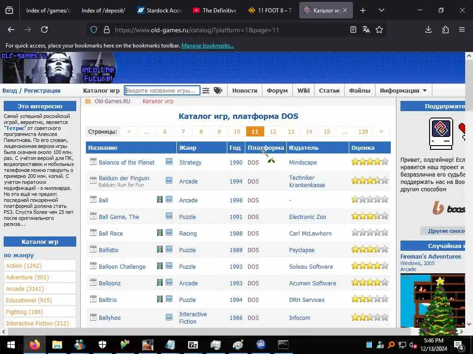This screenshot has height=354, width=473.
Task: Open the volume icon in system tray
Action: [x=413, y=345]
